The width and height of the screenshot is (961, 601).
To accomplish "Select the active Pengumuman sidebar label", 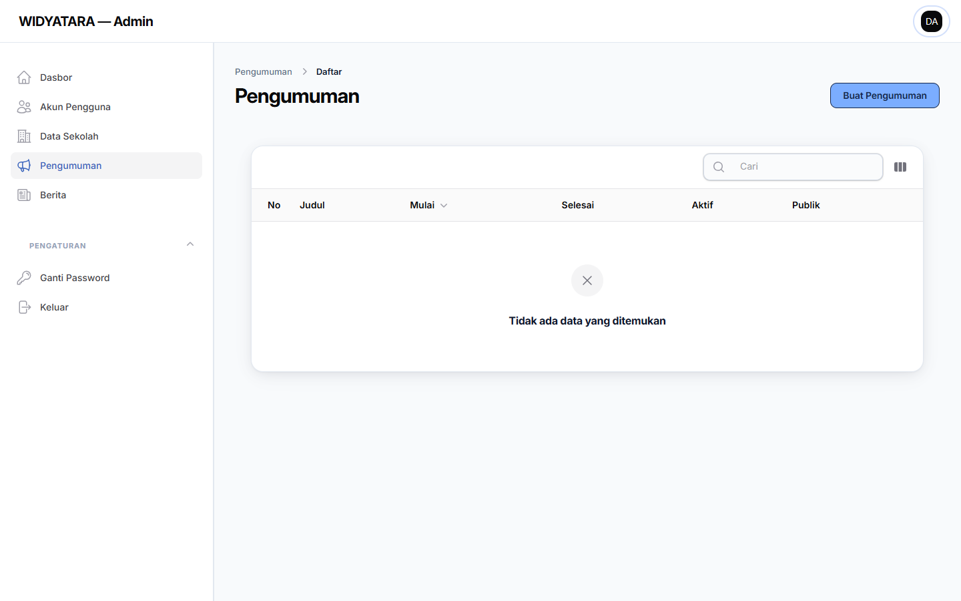I will [71, 166].
